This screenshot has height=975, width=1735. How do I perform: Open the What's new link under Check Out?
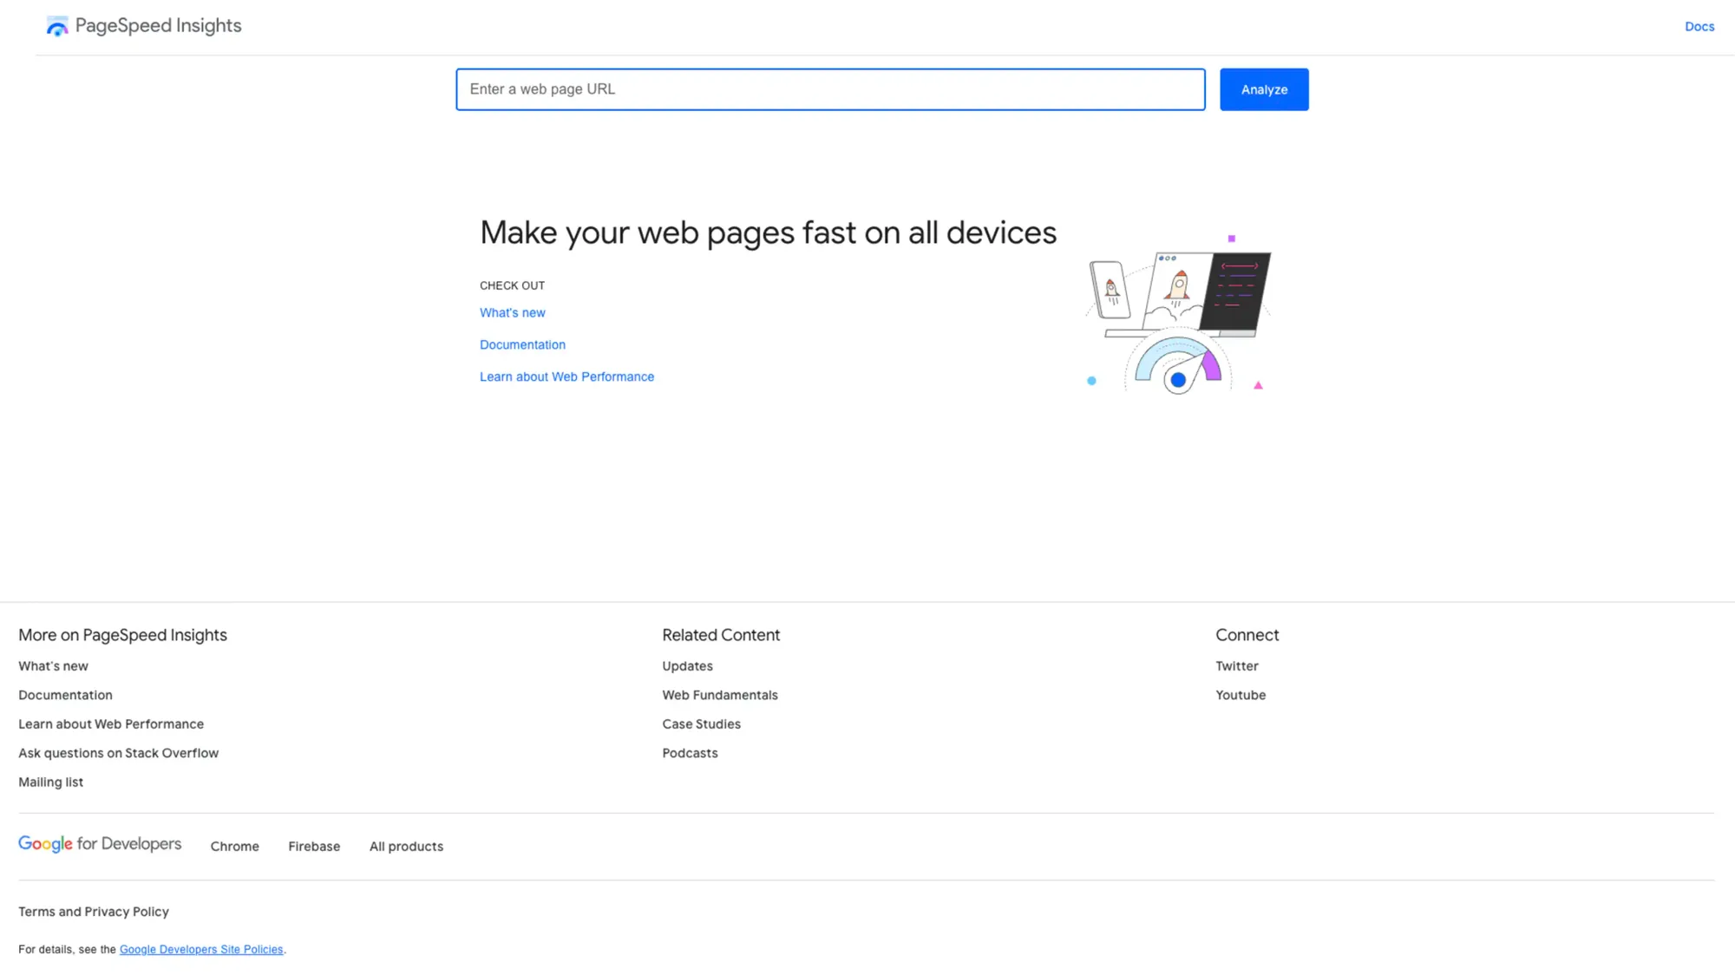point(512,313)
